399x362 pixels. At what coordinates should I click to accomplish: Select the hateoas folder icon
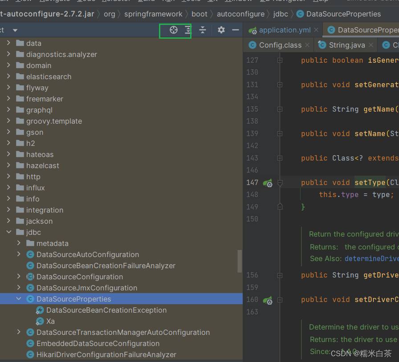click(20, 154)
